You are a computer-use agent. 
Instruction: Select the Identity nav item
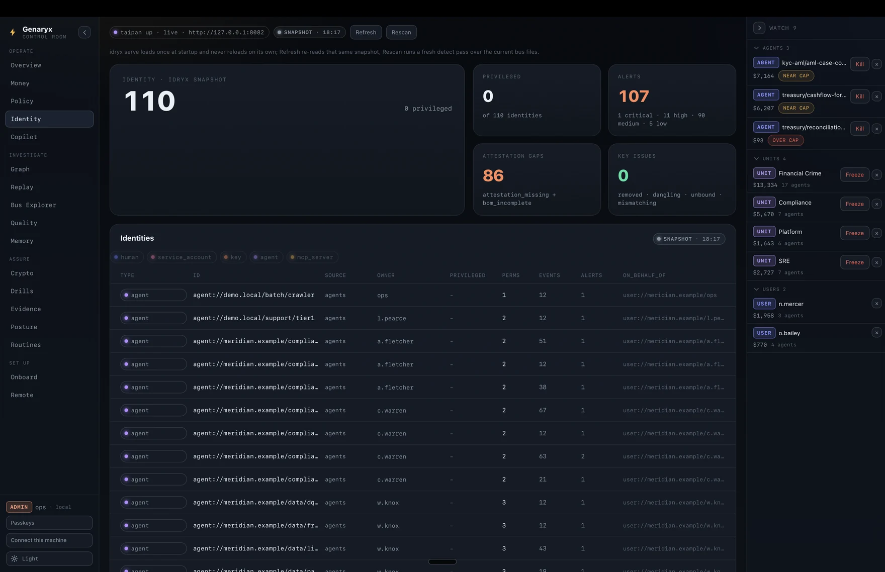coord(49,119)
